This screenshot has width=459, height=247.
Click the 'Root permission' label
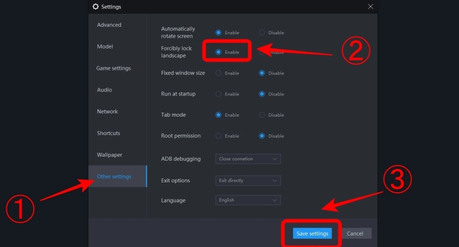pyautogui.click(x=181, y=136)
